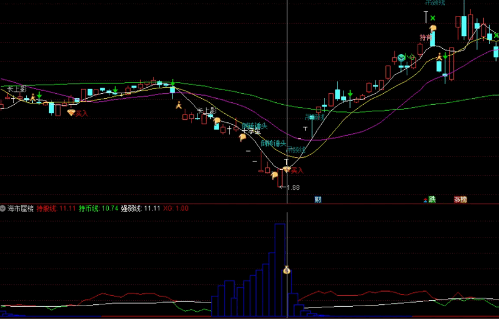Screen dimensions: 499x319
Task: Click the teal round badge icon on uptrend
Action: tap(401, 58)
